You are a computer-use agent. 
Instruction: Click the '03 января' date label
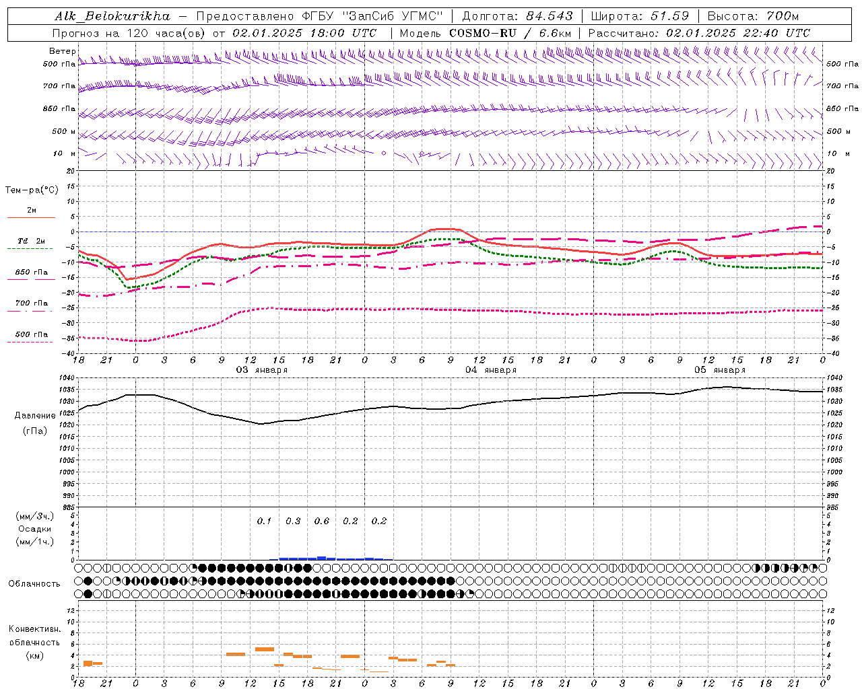261,369
